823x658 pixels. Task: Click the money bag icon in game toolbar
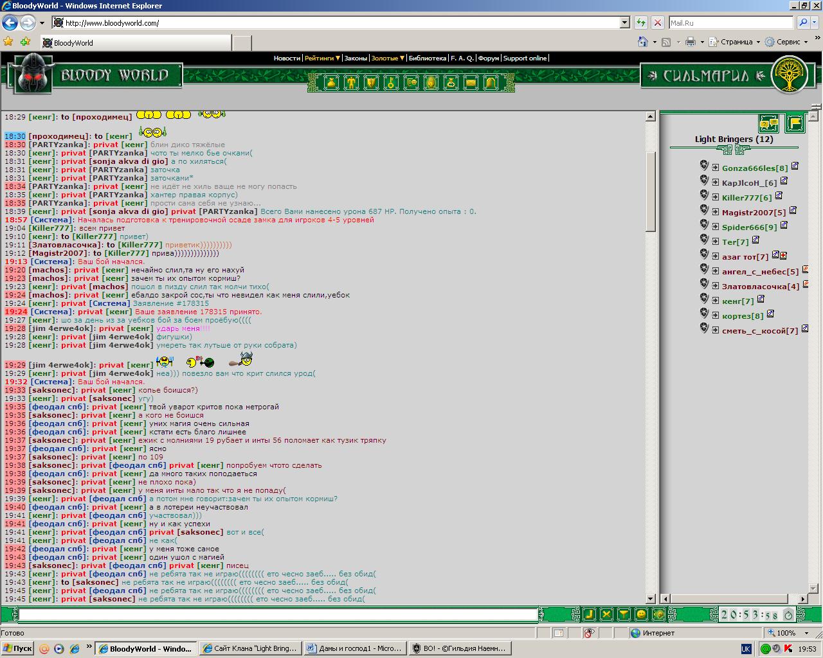[x=331, y=83]
